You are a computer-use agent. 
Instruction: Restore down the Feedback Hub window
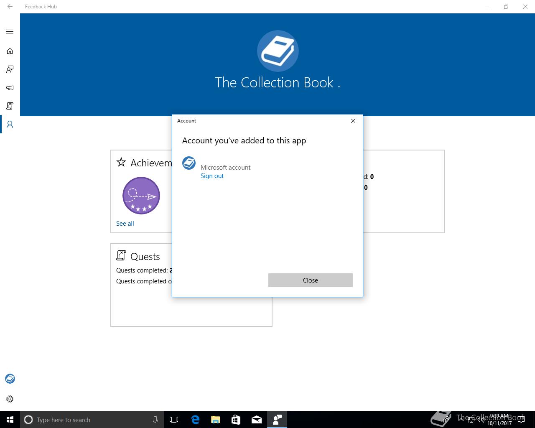point(506,7)
